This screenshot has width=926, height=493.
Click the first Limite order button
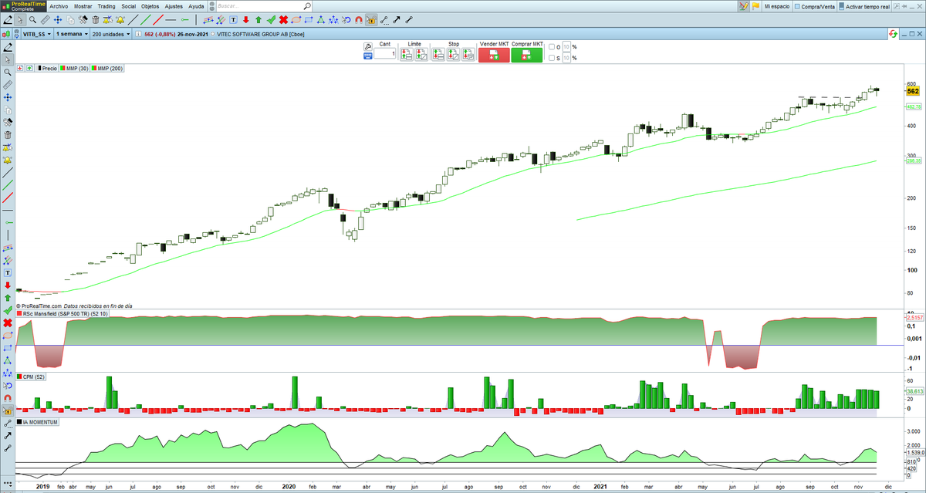(408, 55)
